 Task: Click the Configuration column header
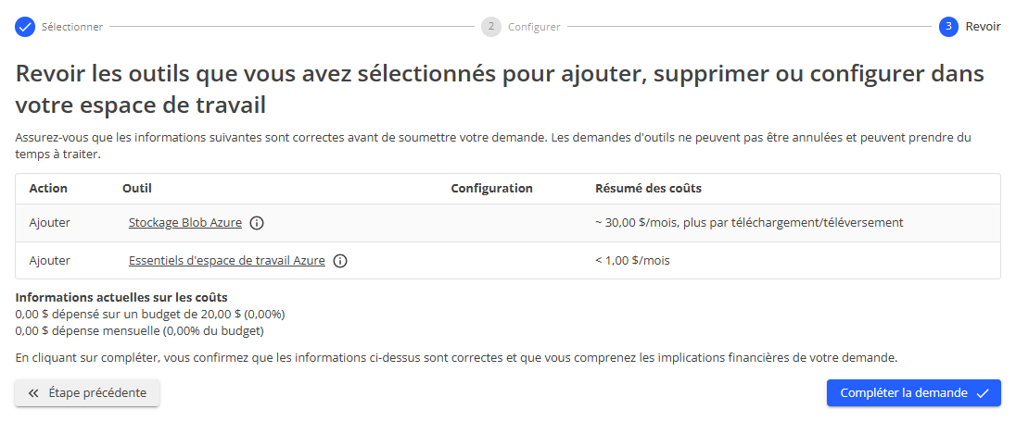(x=491, y=189)
